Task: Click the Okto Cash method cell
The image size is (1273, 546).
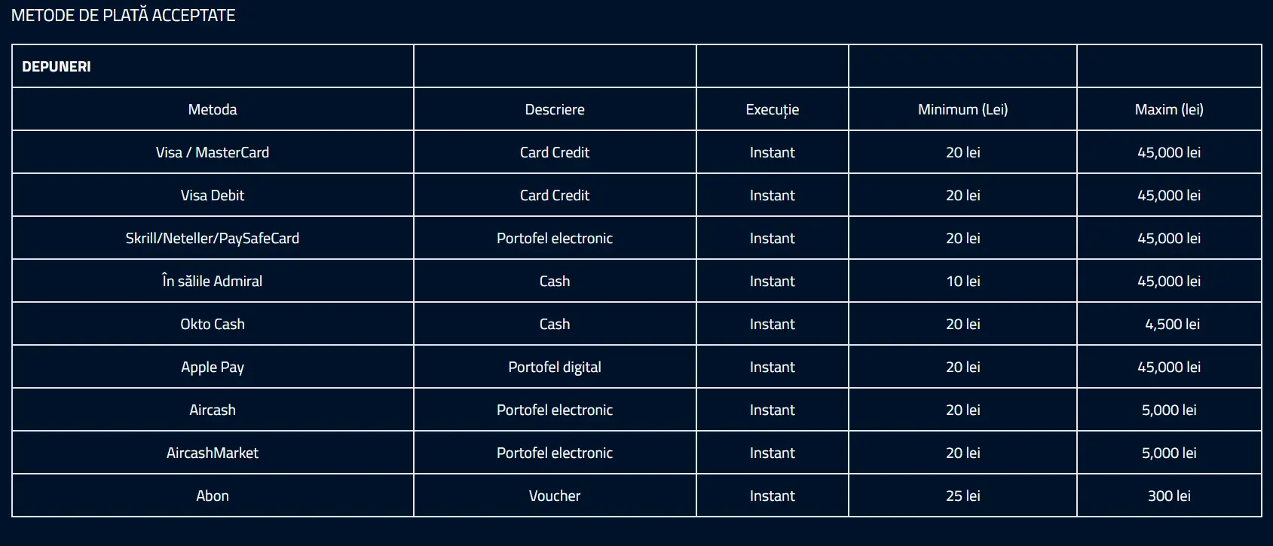Action: (x=213, y=324)
